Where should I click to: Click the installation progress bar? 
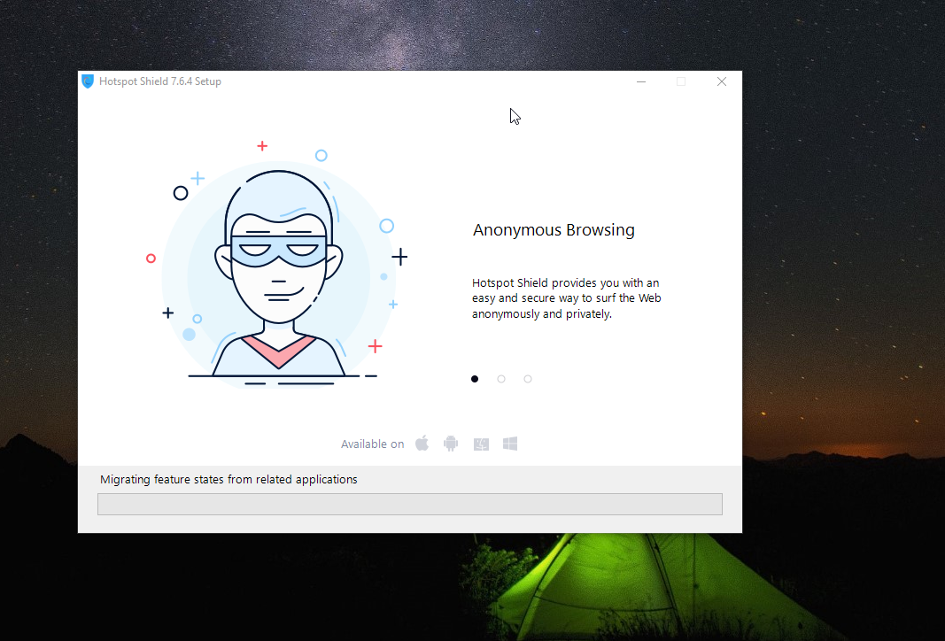click(410, 505)
